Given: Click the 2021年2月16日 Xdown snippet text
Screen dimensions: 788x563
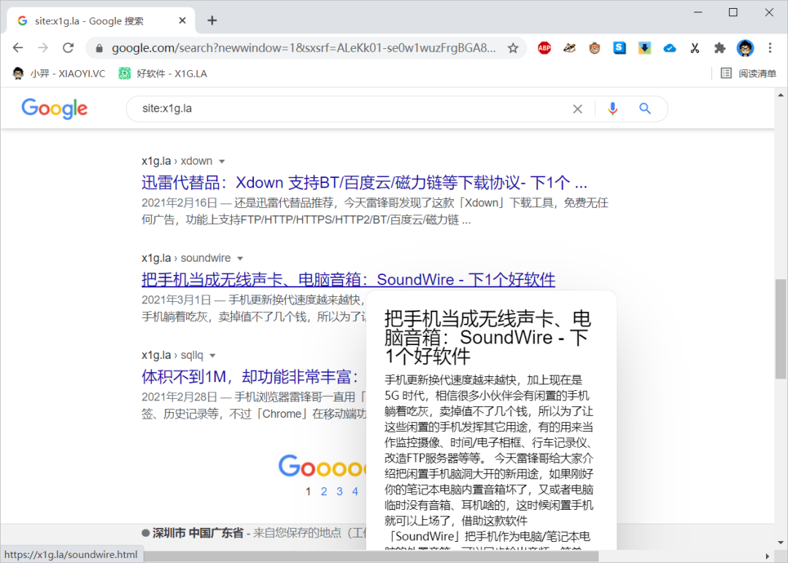Looking at the screenshot, I should 375,211.
